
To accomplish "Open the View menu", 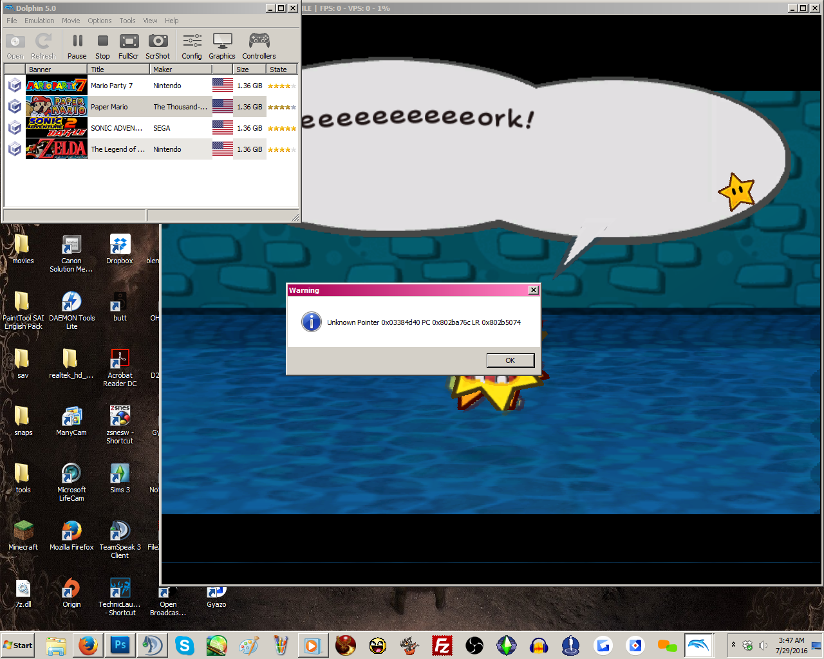I will [x=150, y=21].
